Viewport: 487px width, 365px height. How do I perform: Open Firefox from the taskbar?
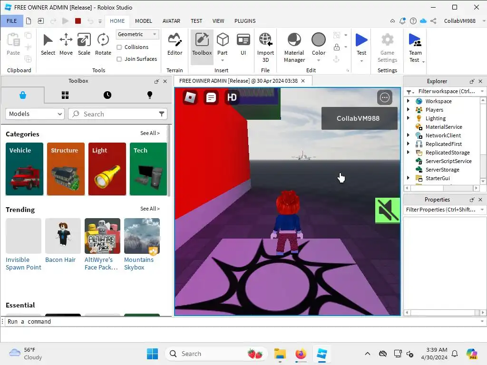[301, 354]
